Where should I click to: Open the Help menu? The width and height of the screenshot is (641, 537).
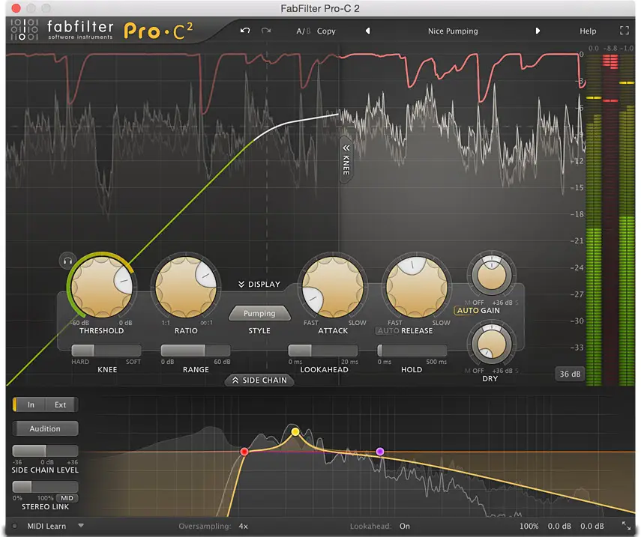coord(588,31)
